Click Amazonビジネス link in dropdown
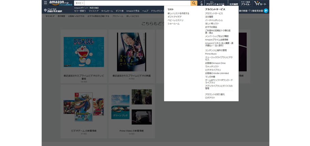310x146 pixels. tap(219, 44)
